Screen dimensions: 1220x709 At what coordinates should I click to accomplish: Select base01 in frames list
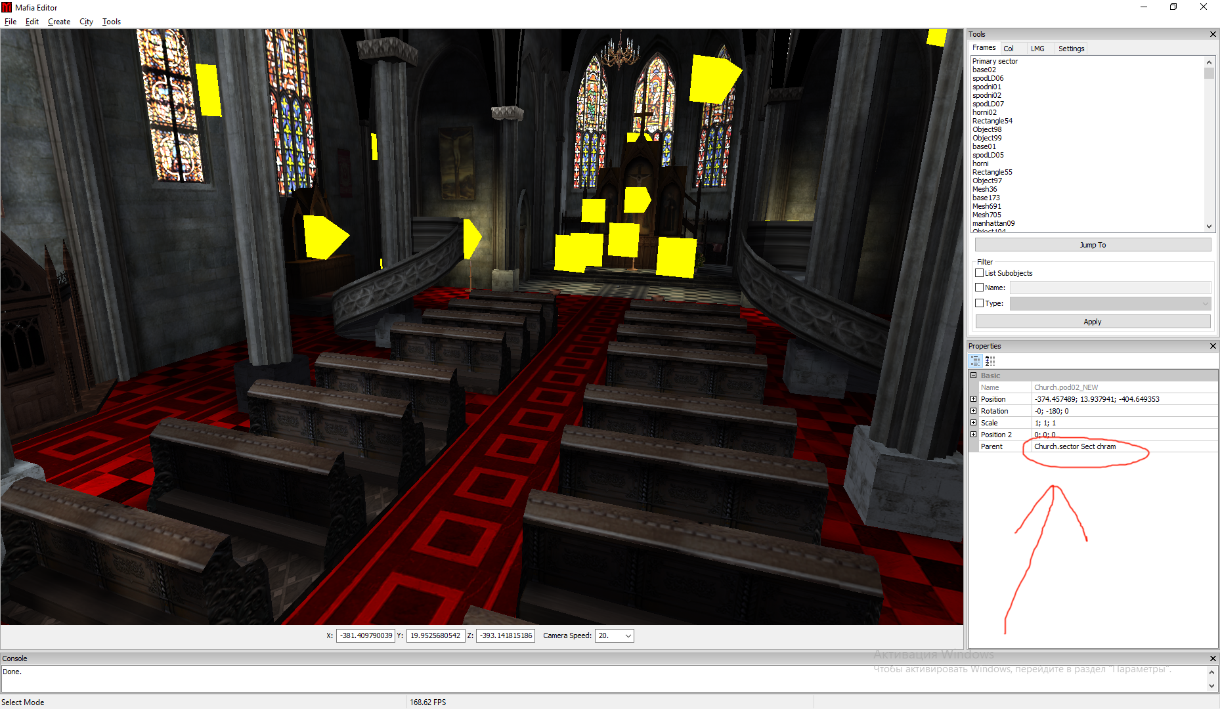[984, 146]
